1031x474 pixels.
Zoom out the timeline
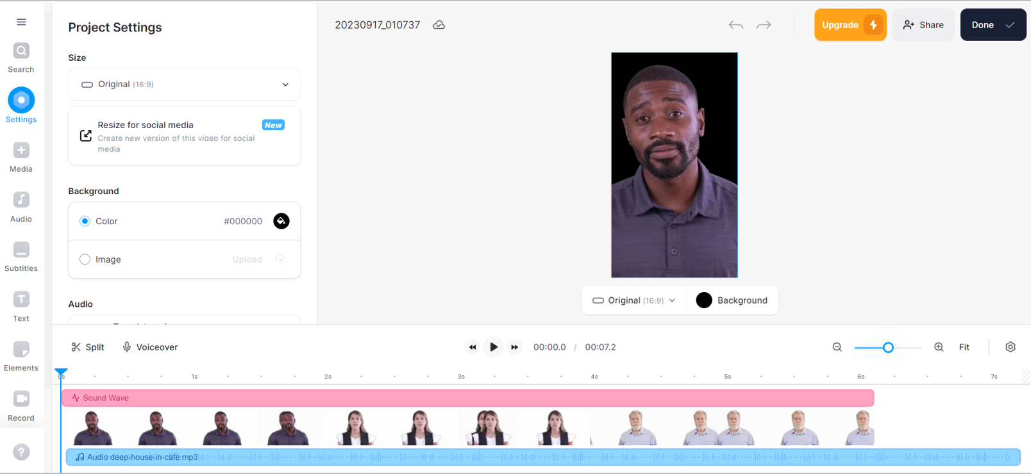[x=837, y=347]
